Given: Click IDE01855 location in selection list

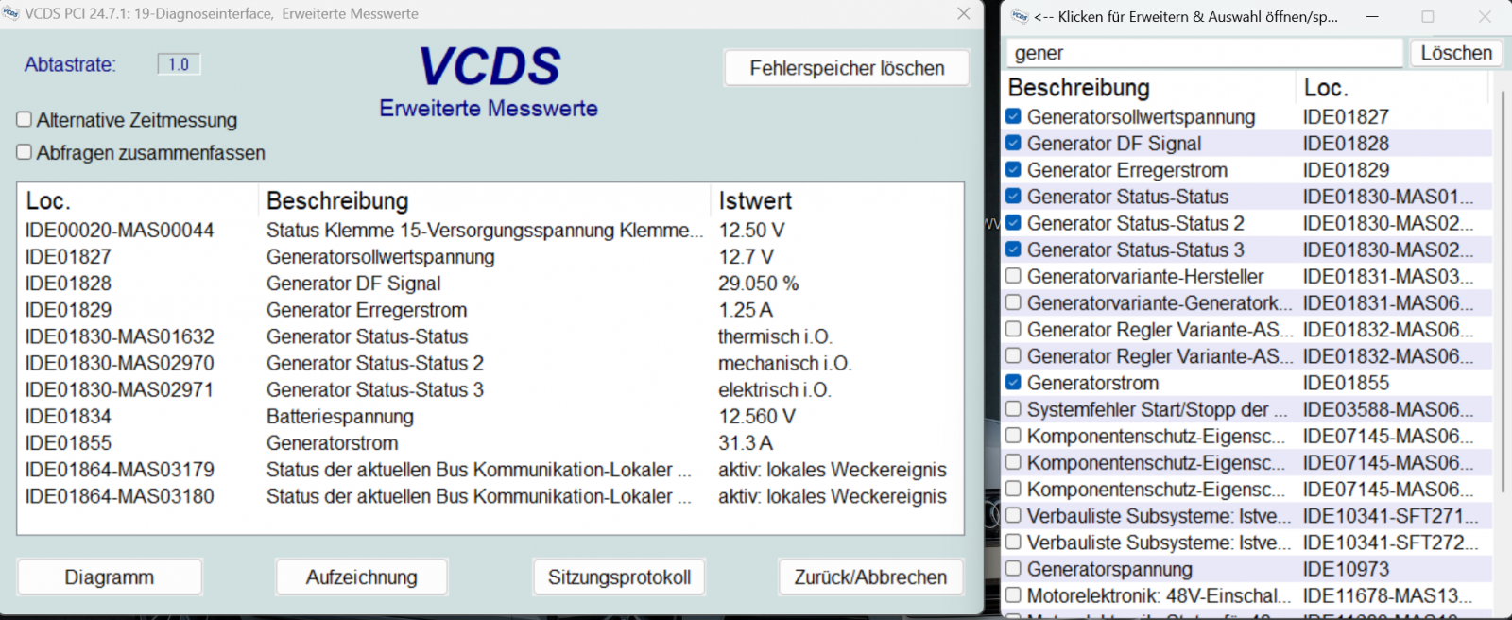Looking at the screenshot, I should (1346, 383).
